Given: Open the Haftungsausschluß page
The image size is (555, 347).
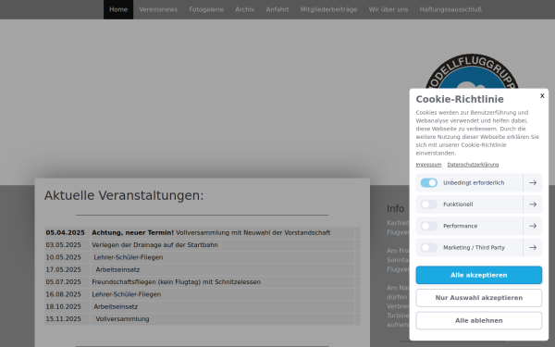Looking at the screenshot, I should pyautogui.click(x=450, y=9).
